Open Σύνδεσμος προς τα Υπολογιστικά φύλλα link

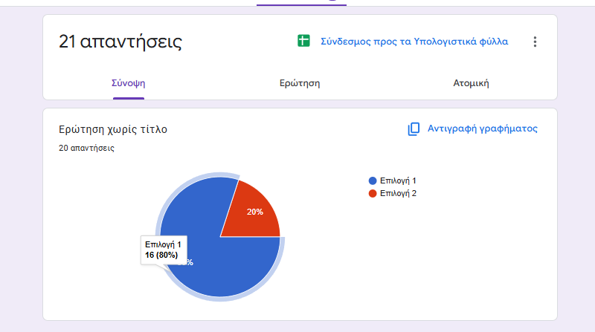pos(414,42)
